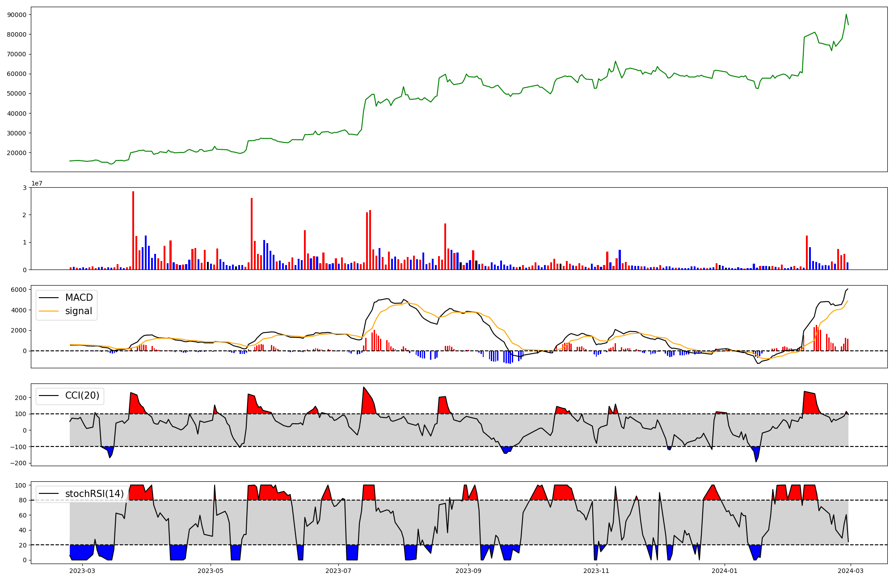This screenshot has width=894, height=581.
Task: Click the 6000 tick on MACD axis
Action: (x=20, y=290)
